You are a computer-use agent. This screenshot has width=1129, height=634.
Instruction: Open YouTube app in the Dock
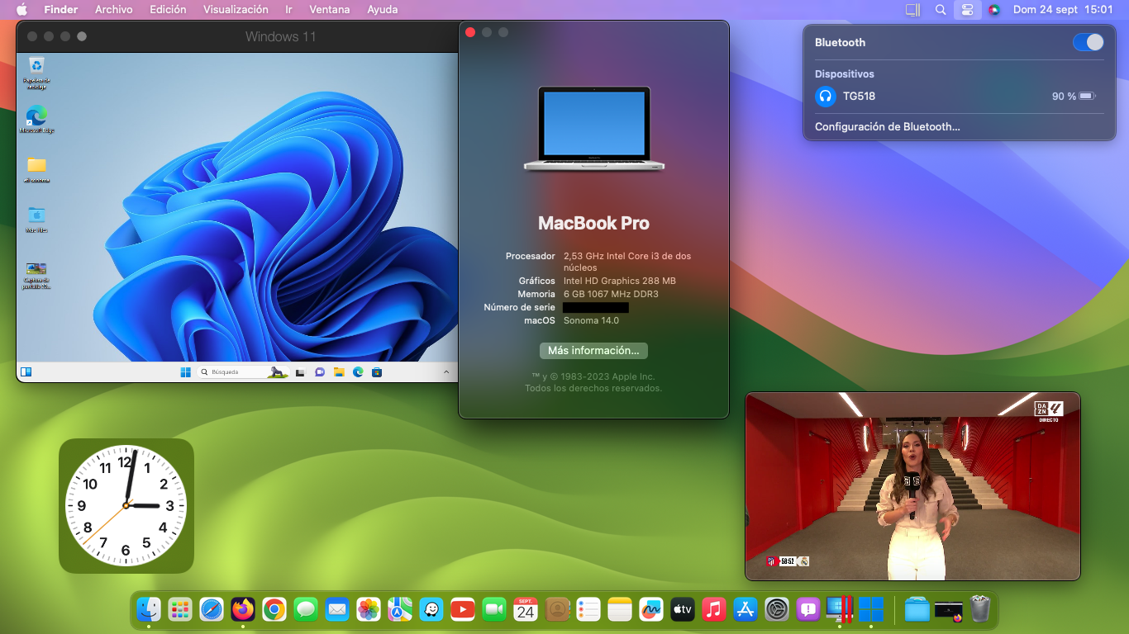pyautogui.click(x=463, y=610)
